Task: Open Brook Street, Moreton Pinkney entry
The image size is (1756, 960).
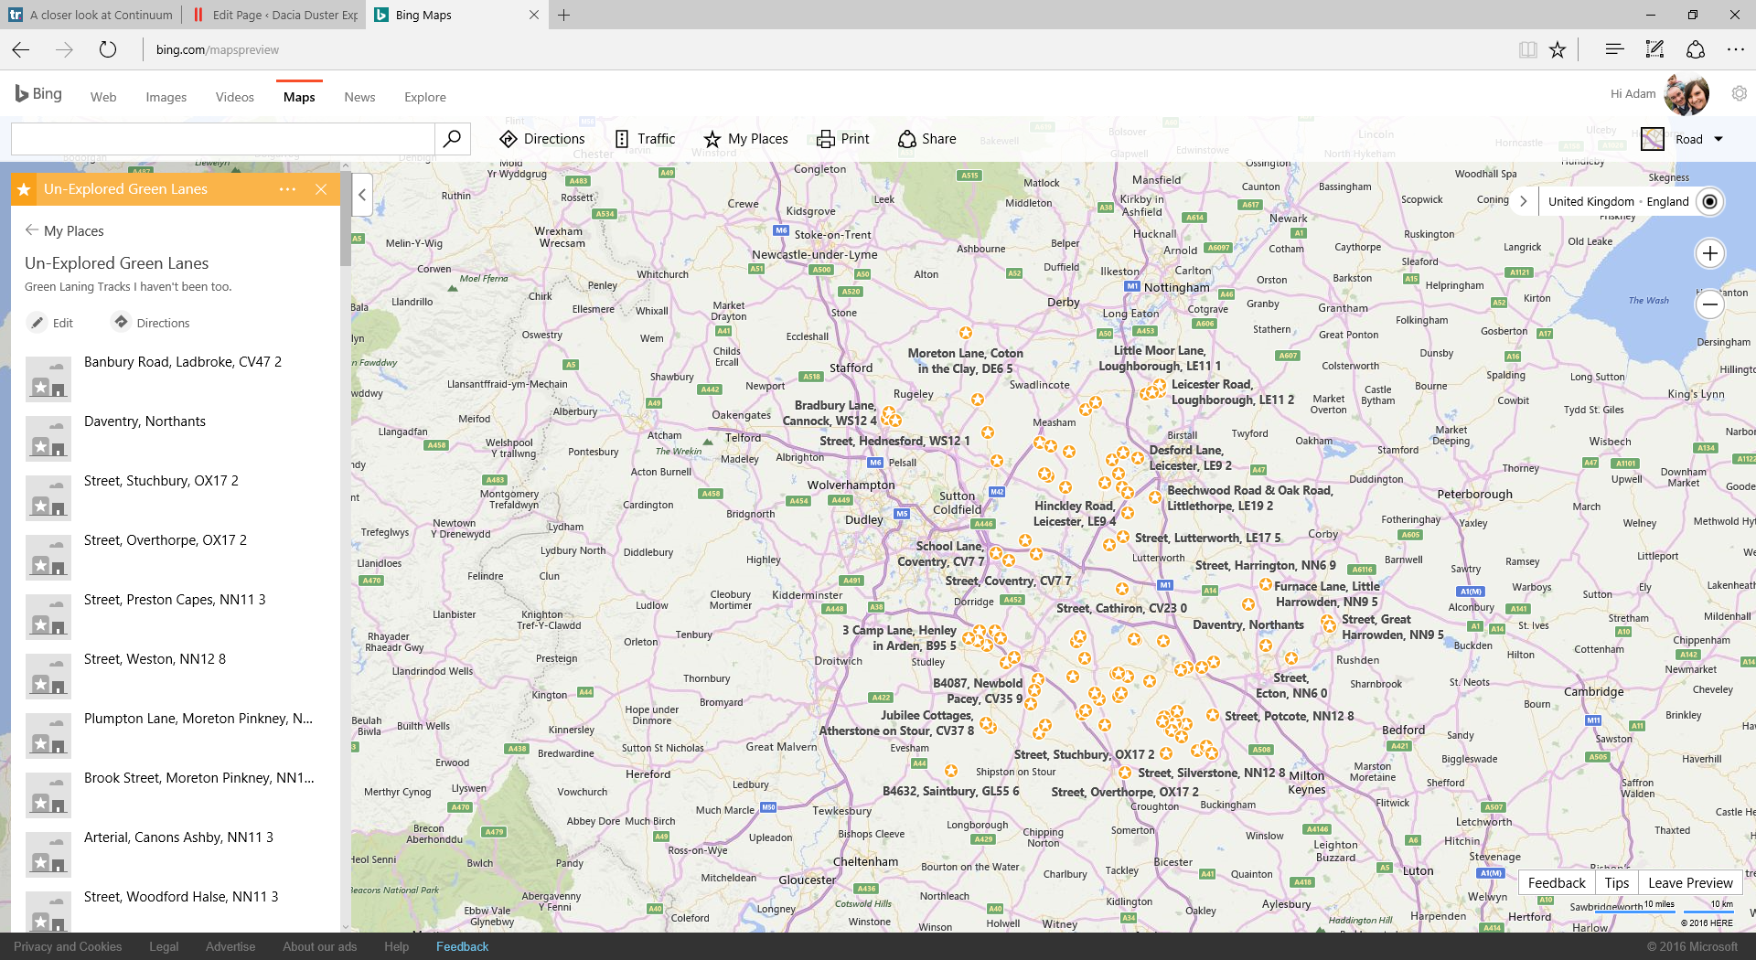Action: (x=176, y=795)
